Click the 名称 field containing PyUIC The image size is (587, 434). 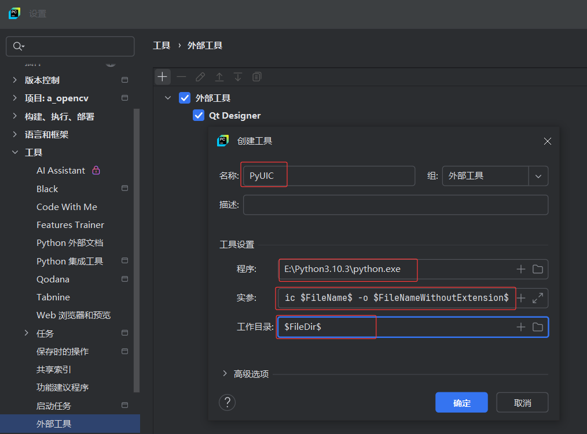(x=329, y=176)
